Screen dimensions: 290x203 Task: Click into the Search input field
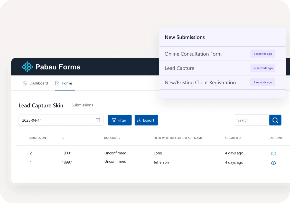[x=251, y=120]
